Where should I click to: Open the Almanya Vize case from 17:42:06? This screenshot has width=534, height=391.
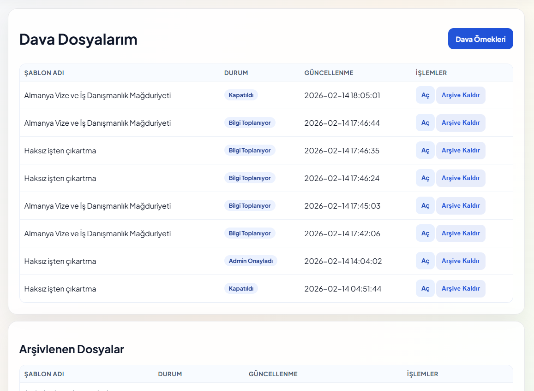425,233
